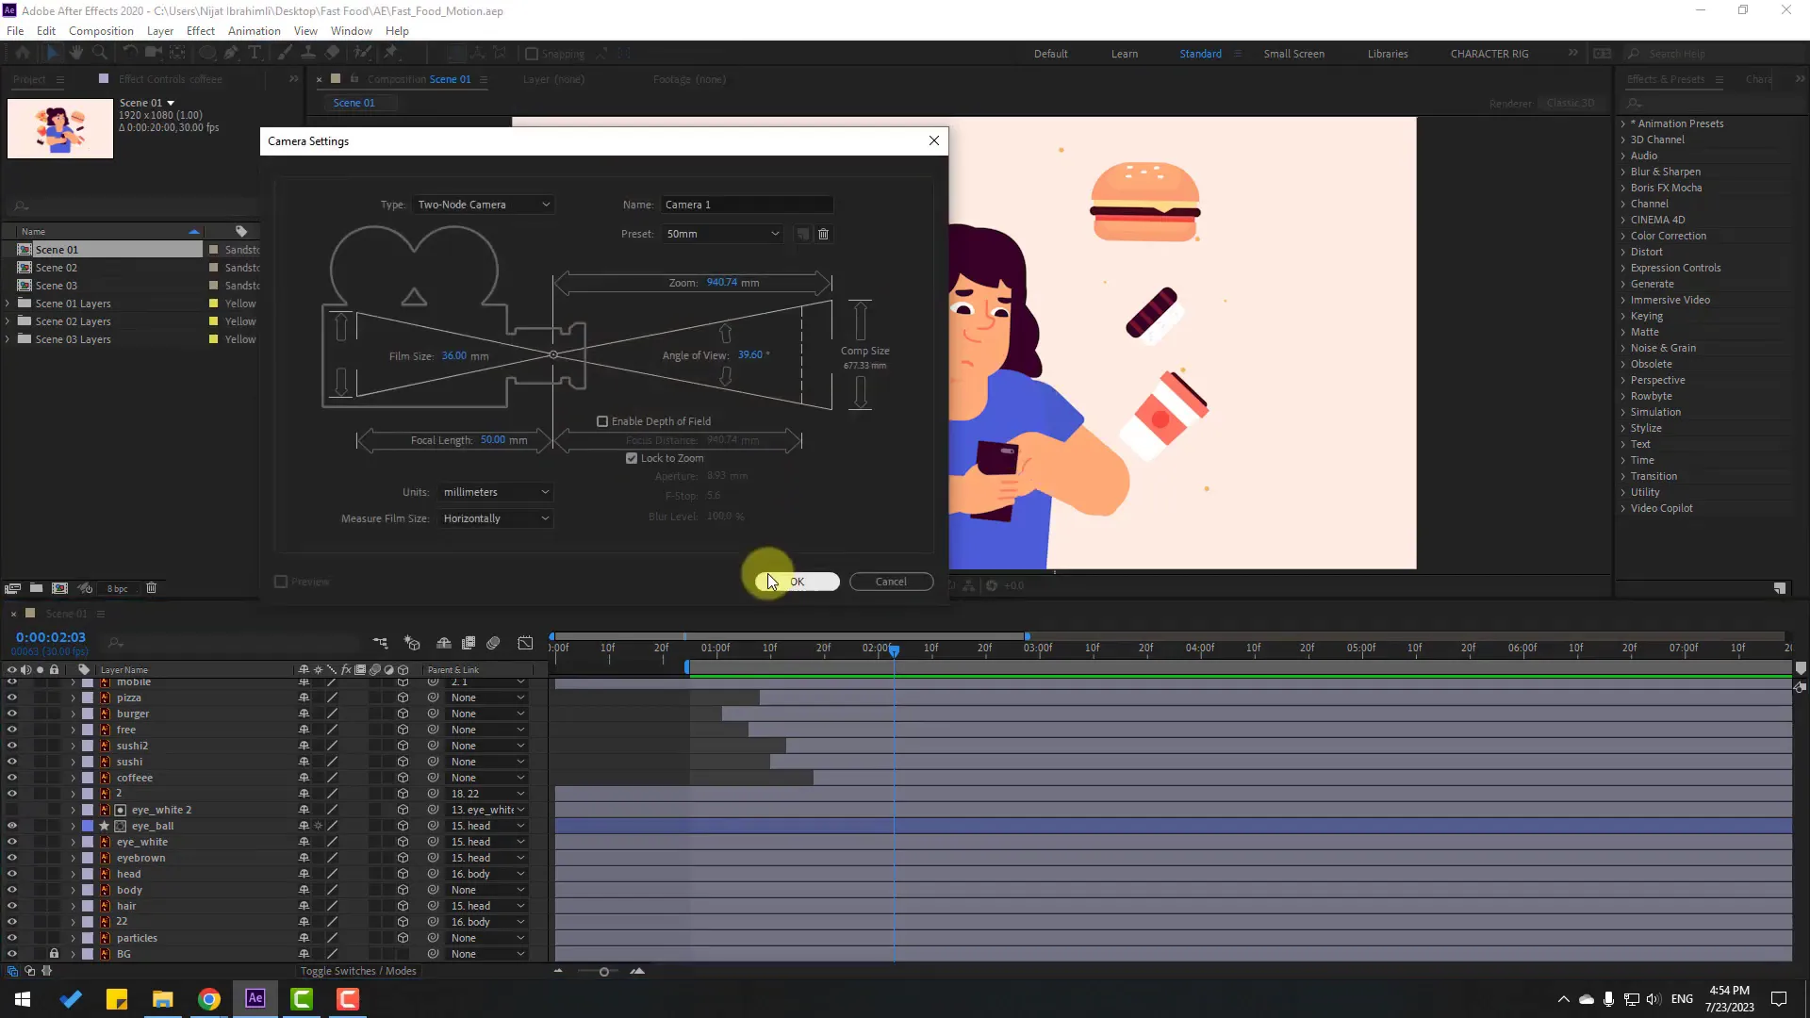Cancel the Camera Settings dialog
Viewport: 1810px width, 1018px height.
[x=891, y=582]
